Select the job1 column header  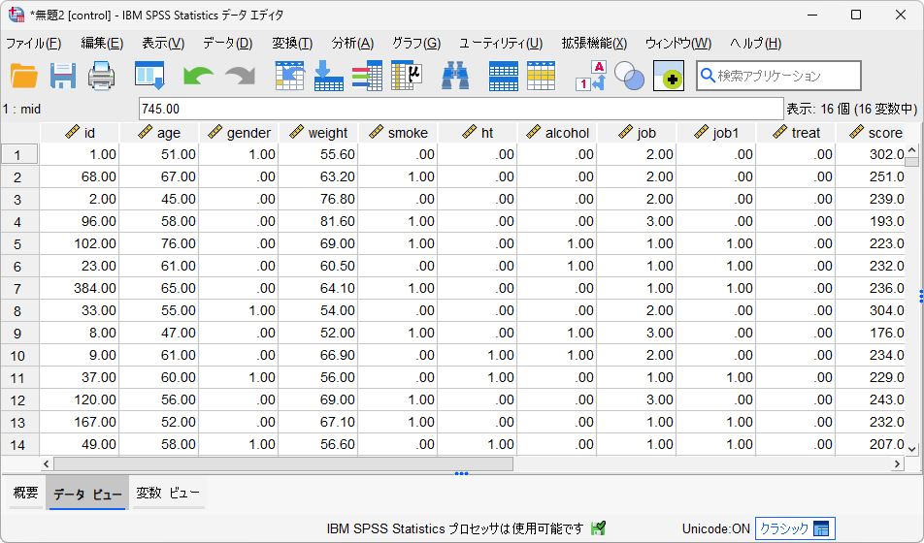tap(716, 133)
